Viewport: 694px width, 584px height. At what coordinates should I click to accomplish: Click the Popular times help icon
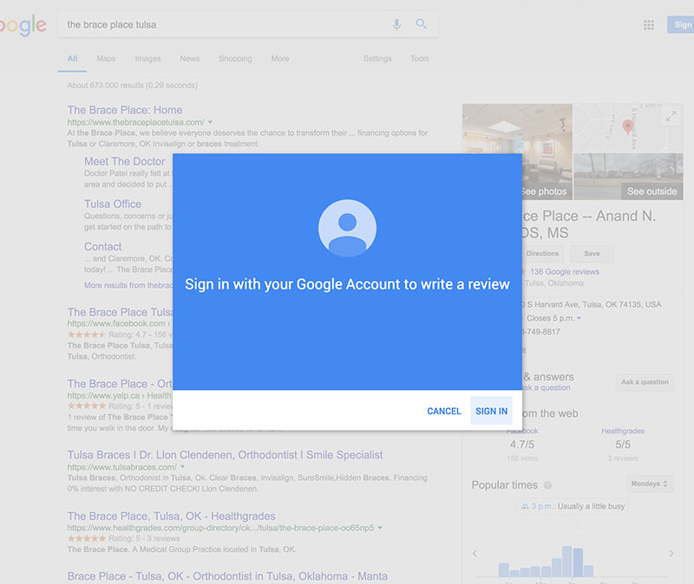547,485
